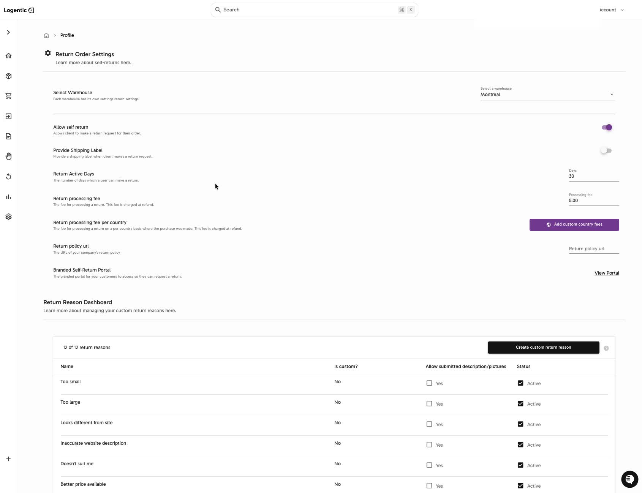Open the Settings gear icon in the sidebar

coord(8,217)
